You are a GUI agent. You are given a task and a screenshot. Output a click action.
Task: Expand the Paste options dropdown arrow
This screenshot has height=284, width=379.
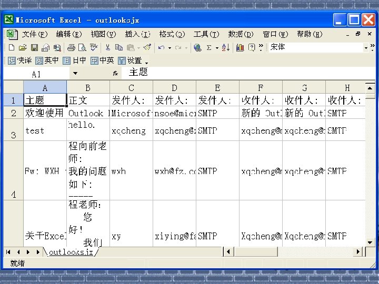pyautogui.click(x=139, y=48)
